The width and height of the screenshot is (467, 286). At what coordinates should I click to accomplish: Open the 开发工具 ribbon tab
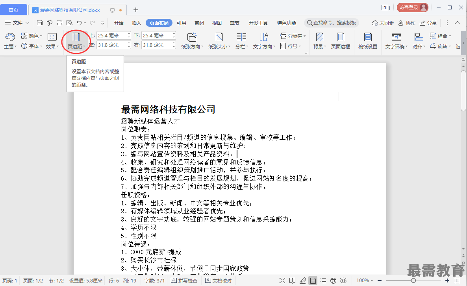tap(258, 23)
